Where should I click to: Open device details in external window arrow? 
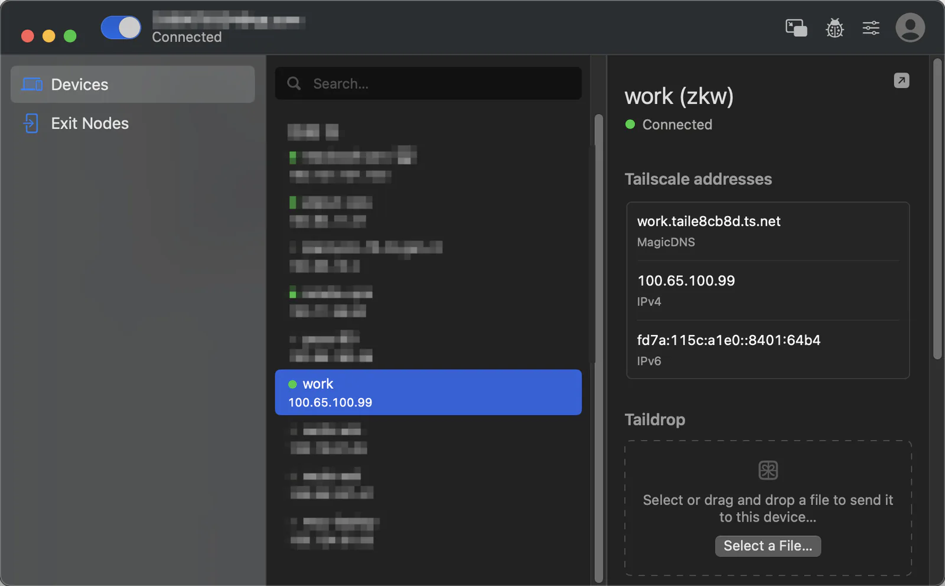901,80
